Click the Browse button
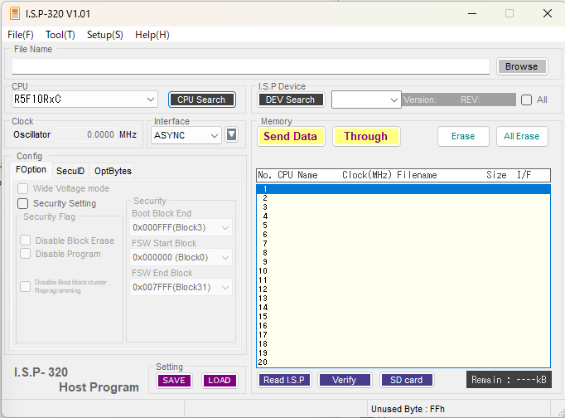The image size is (565, 418). (522, 66)
